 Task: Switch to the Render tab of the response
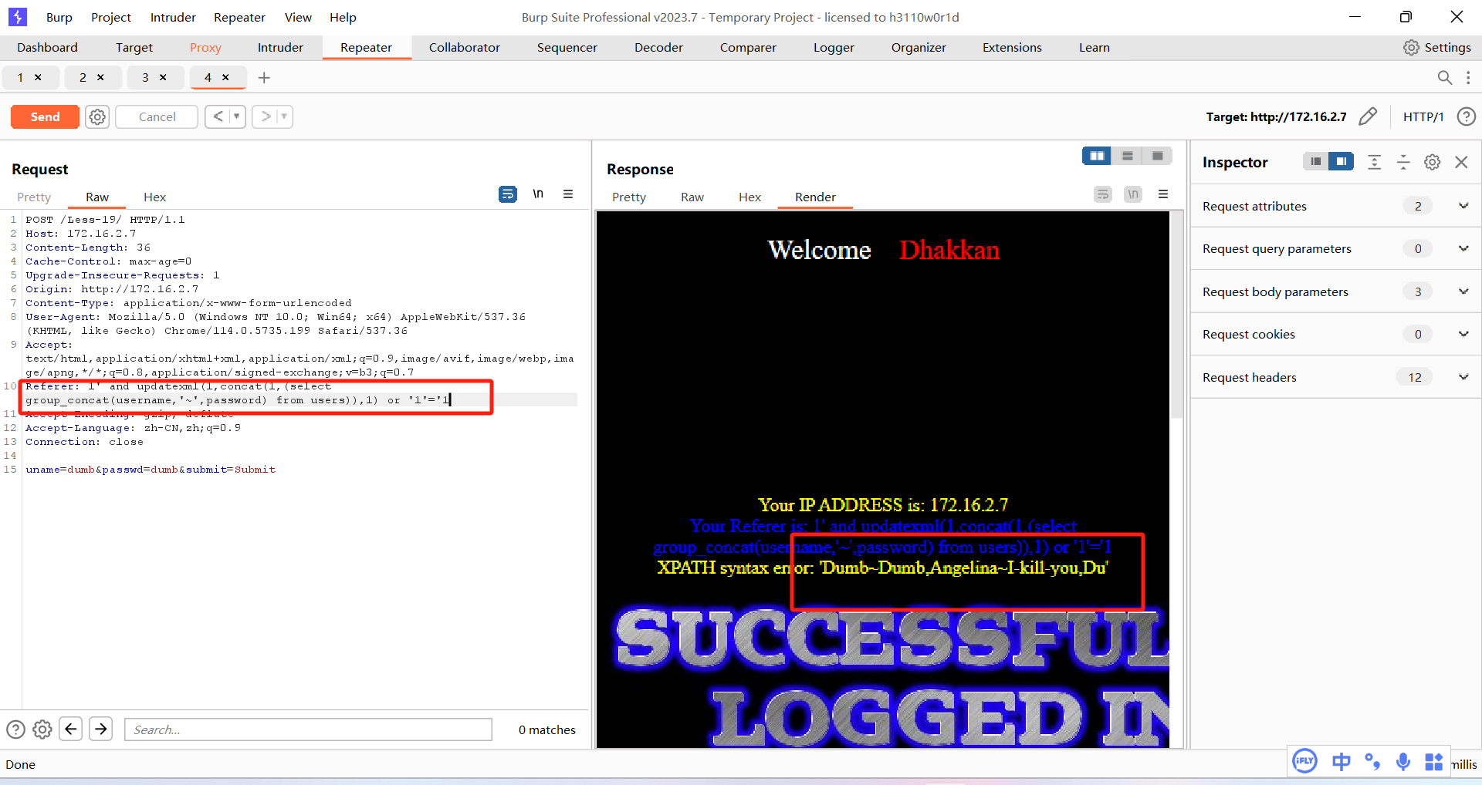[x=815, y=197]
